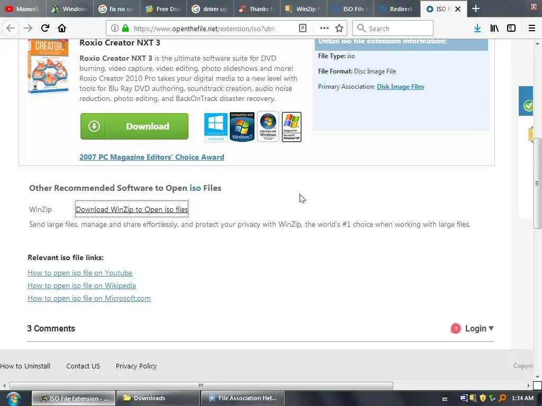The height and width of the screenshot is (406, 542).
Task: Click the tray green arrow device icon
Action: click(x=493, y=398)
